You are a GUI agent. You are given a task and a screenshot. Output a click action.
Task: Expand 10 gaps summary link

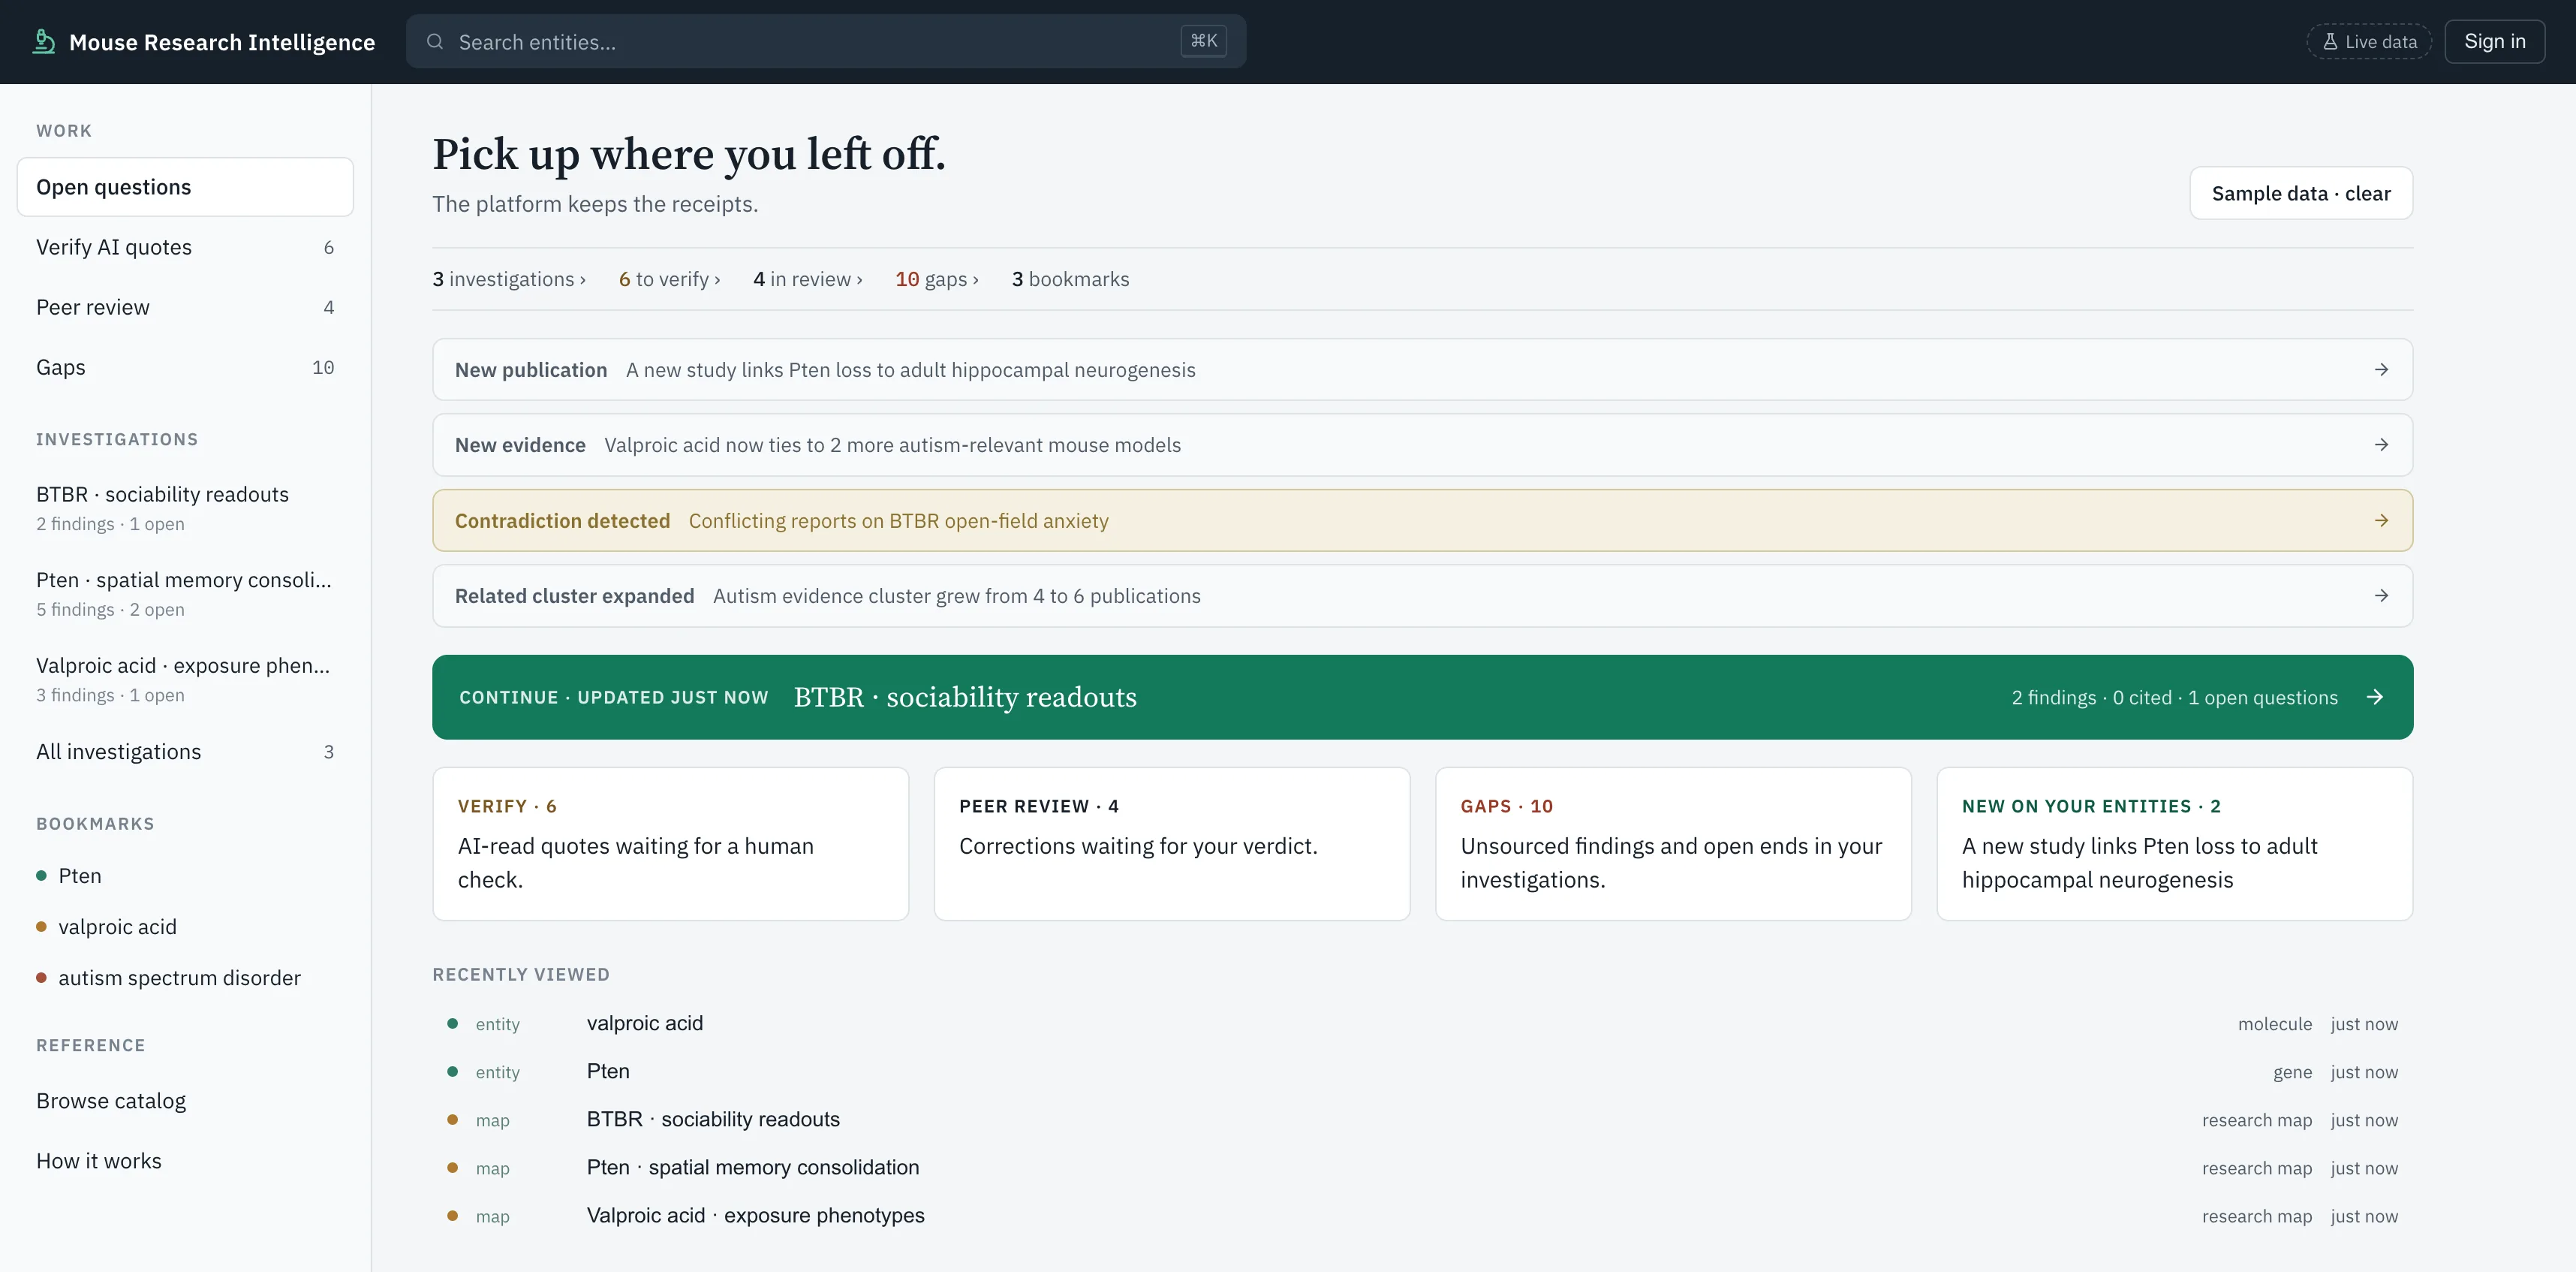pyautogui.click(x=936, y=279)
